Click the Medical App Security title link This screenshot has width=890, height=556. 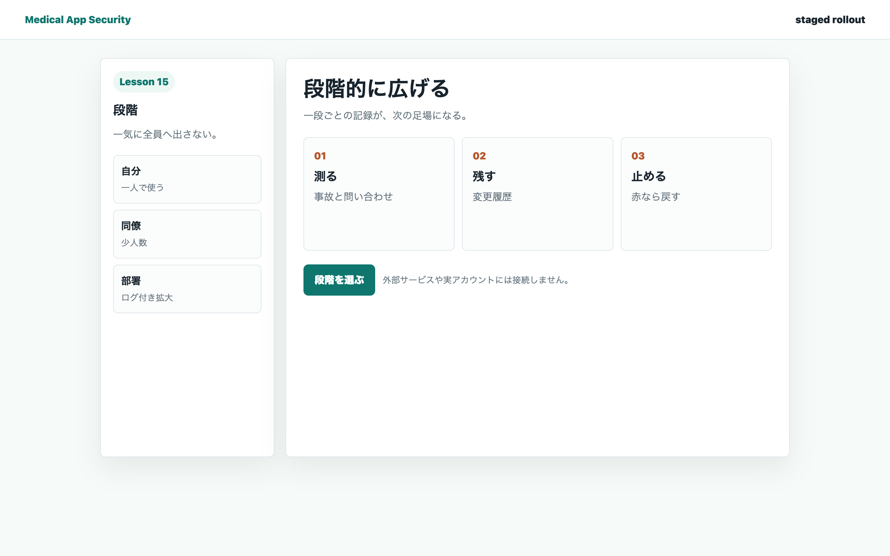click(x=78, y=19)
